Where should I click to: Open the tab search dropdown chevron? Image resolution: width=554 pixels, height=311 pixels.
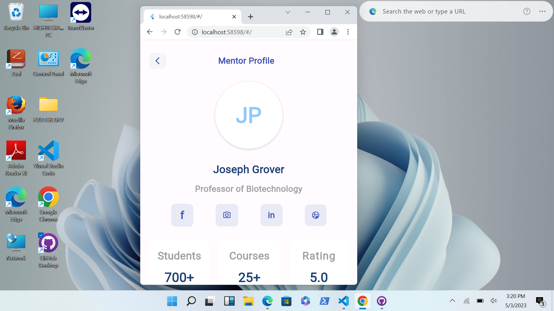288,12
